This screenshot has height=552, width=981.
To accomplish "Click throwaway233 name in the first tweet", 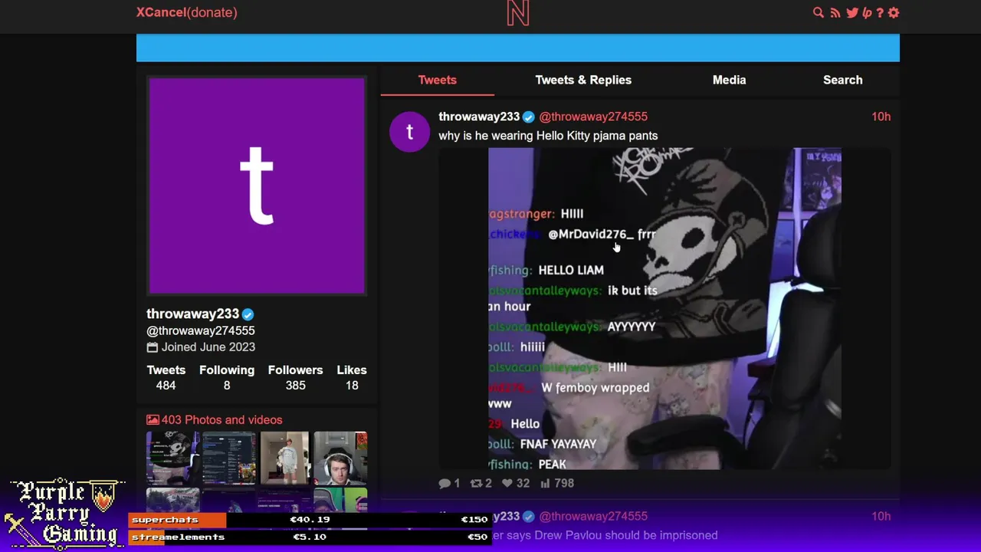I will [x=479, y=117].
